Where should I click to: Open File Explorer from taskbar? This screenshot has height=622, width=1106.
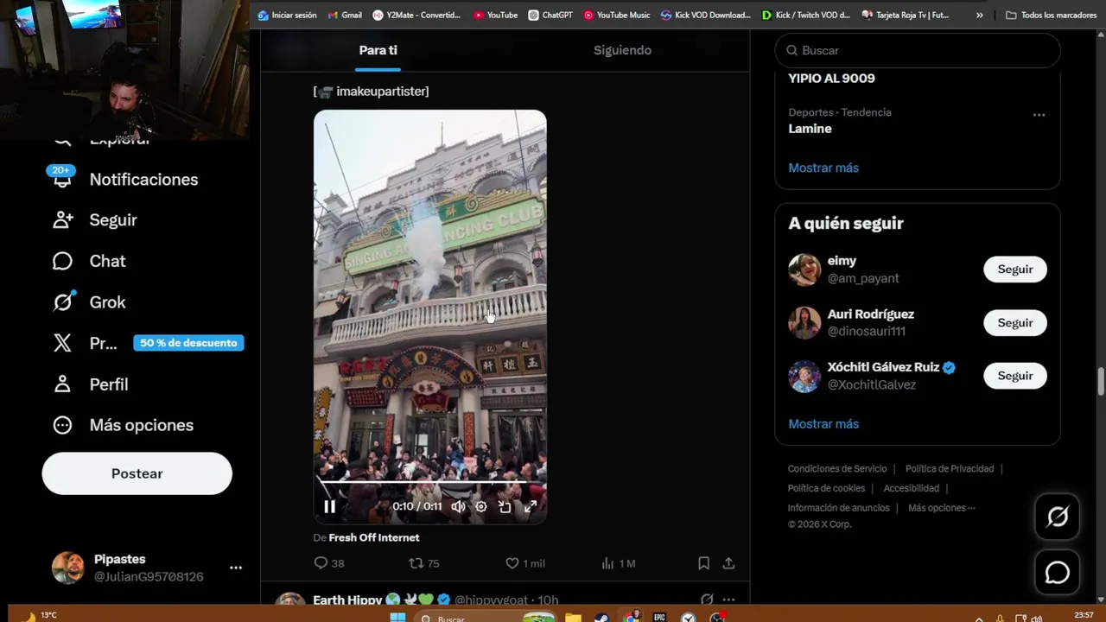[x=573, y=618]
